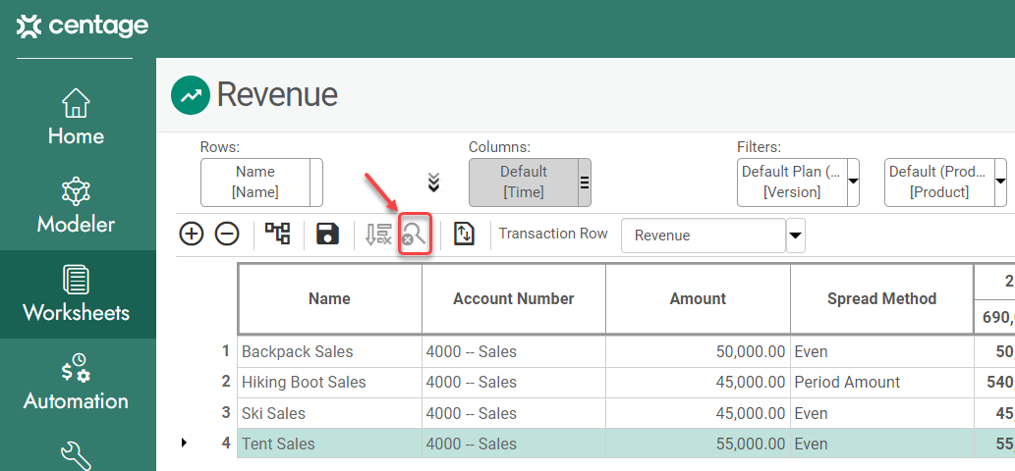The width and height of the screenshot is (1015, 471).
Task: Click Hiking Boot Sales 45,000.00 amount
Action: 698,383
